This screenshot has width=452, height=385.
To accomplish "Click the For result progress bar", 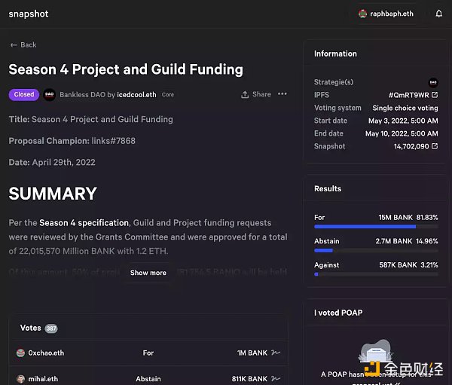I will tap(376, 227).
